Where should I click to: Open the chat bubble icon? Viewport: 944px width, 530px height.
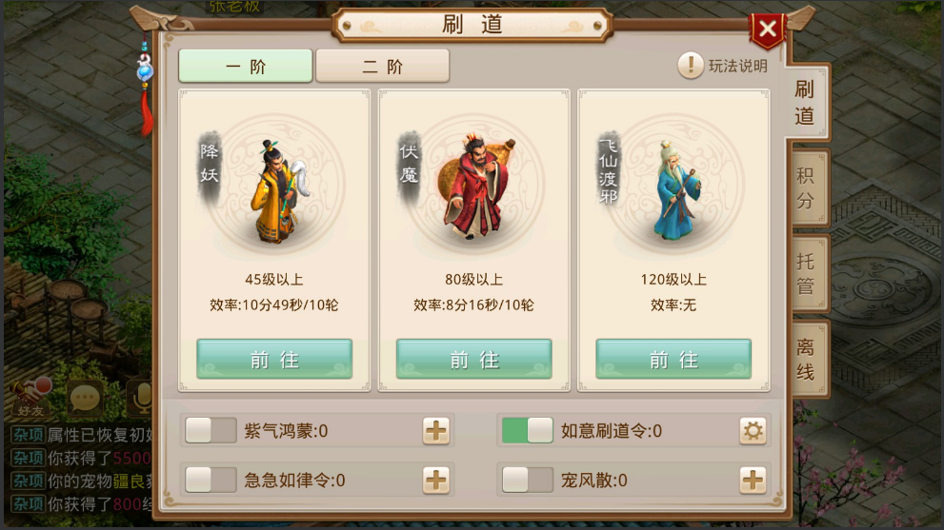(84, 399)
